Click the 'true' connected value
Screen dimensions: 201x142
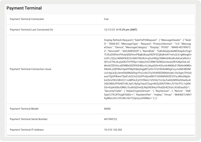pos(106,19)
